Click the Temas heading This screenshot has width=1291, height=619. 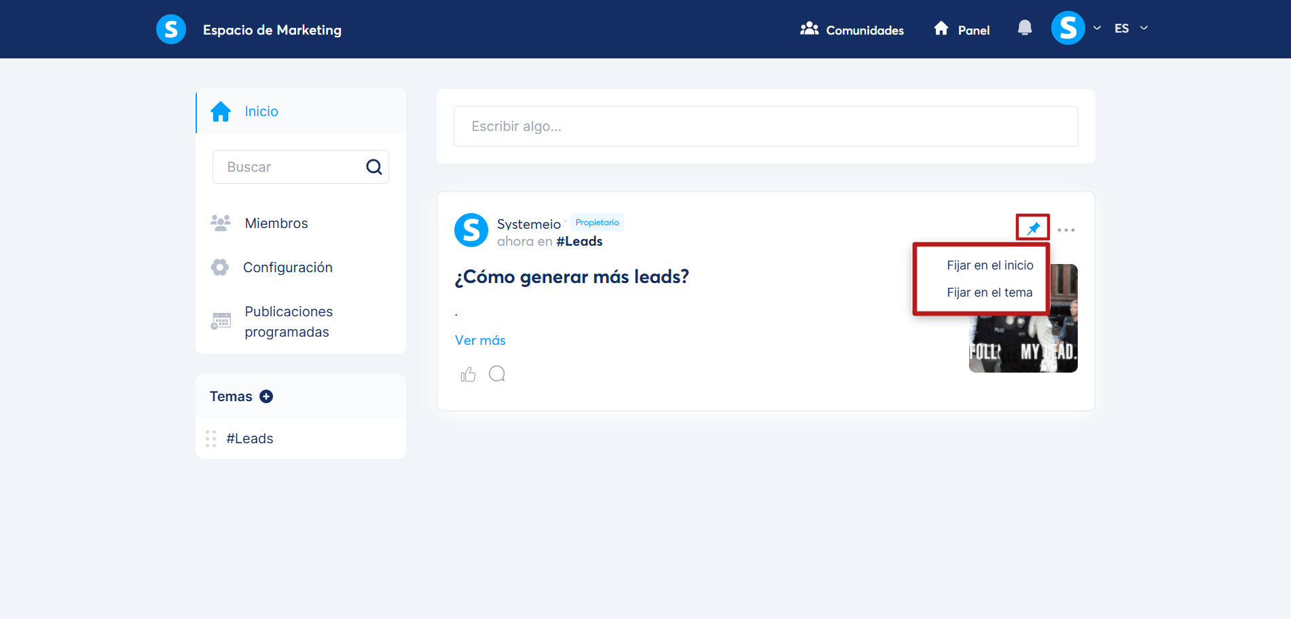click(x=231, y=396)
